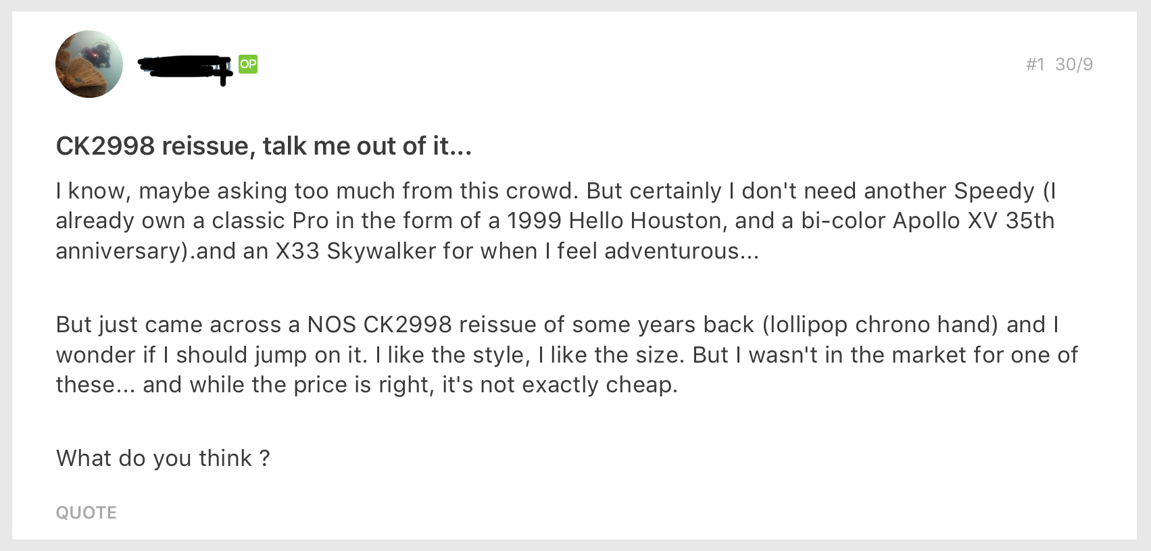Click the green OP badge
The width and height of the screenshot is (1151, 551).
point(248,64)
